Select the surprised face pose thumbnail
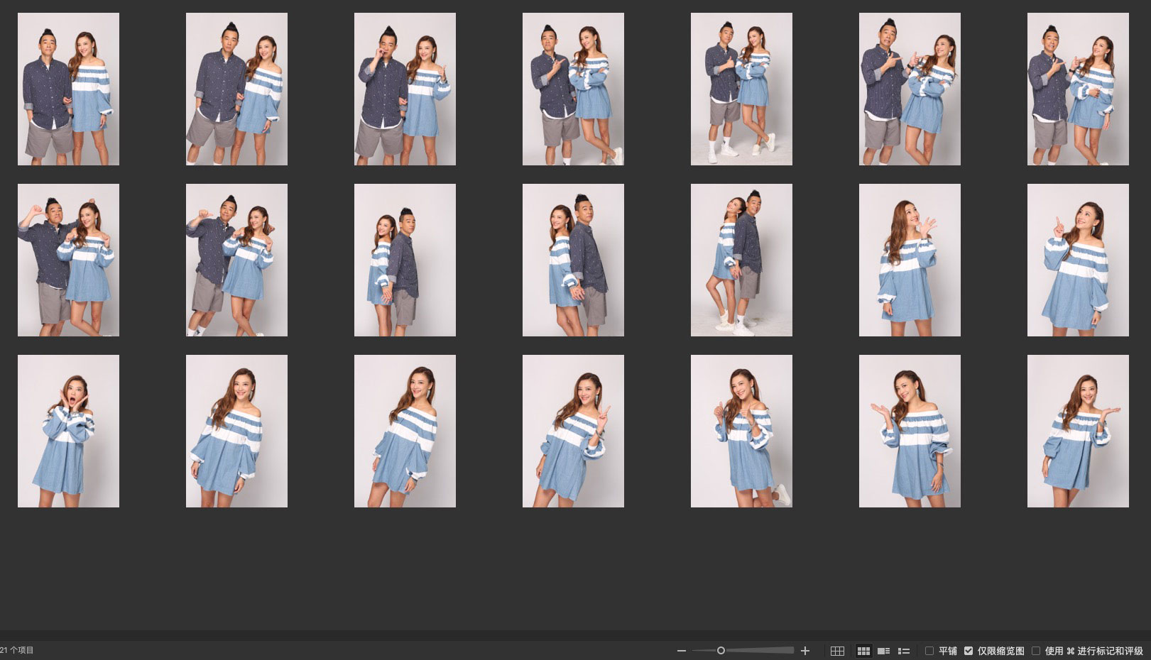The width and height of the screenshot is (1151, 660). click(68, 431)
